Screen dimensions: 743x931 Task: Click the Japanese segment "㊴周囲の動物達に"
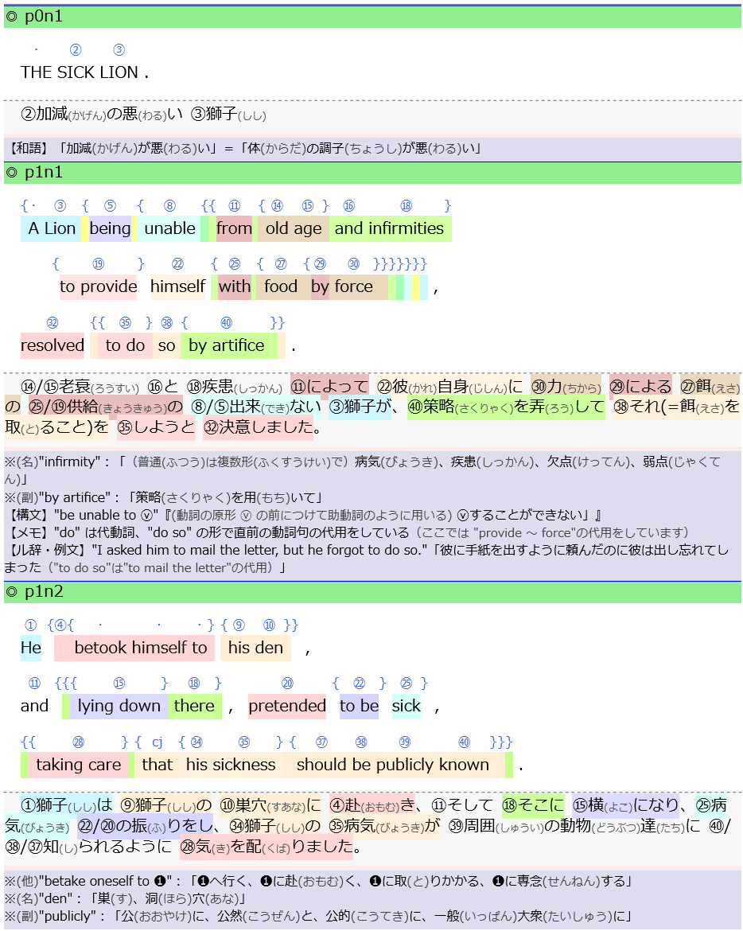pos(574,826)
